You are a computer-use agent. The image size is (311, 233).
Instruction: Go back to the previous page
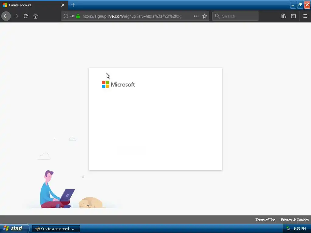pyautogui.click(x=6, y=16)
